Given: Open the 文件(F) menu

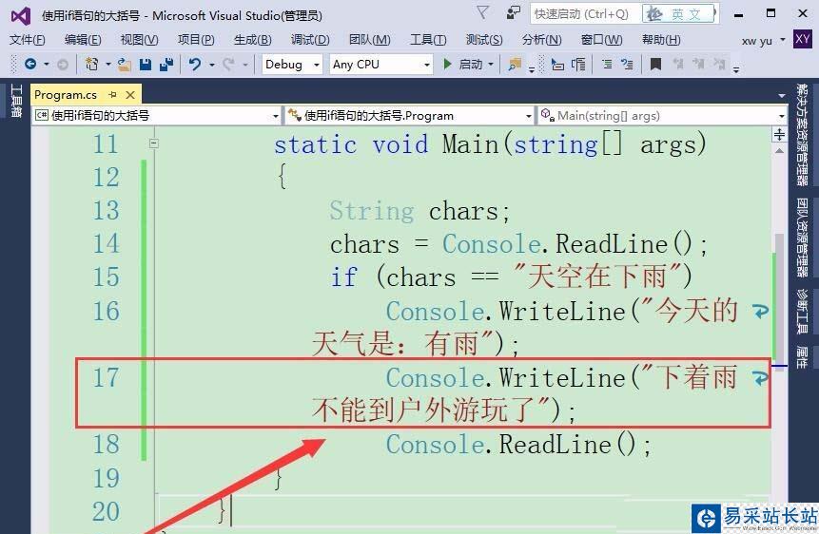Looking at the screenshot, I should 28,40.
